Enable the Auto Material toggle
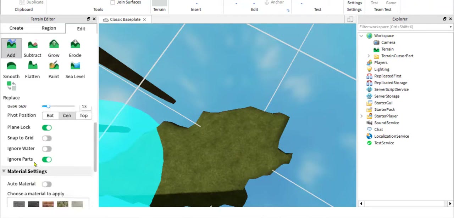This screenshot has height=218, width=454. coord(47,184)
